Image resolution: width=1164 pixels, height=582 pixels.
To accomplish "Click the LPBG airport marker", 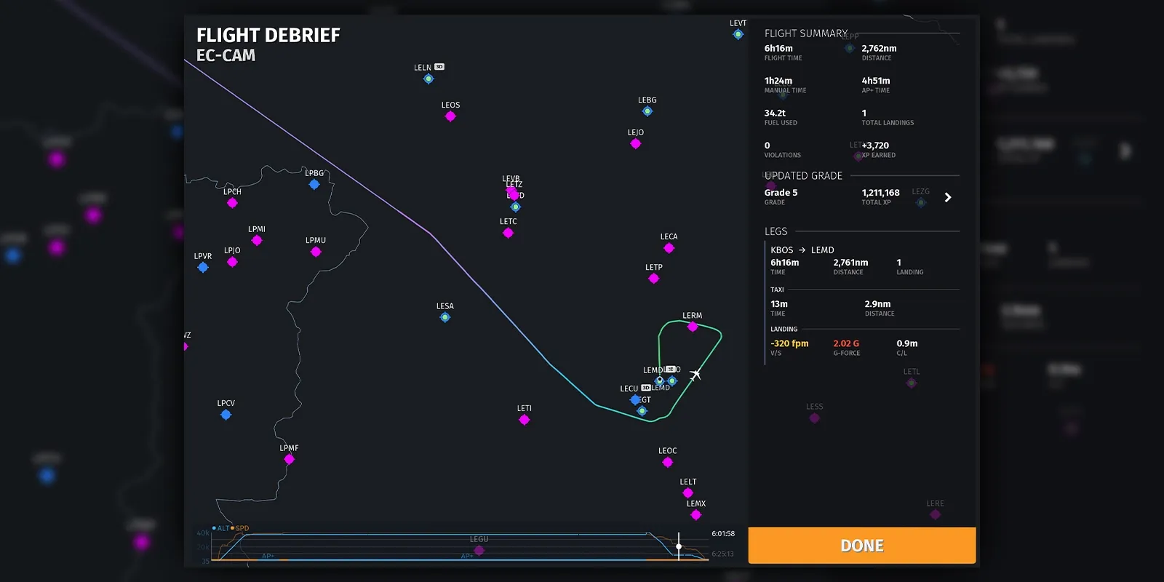I will (314, 184).
